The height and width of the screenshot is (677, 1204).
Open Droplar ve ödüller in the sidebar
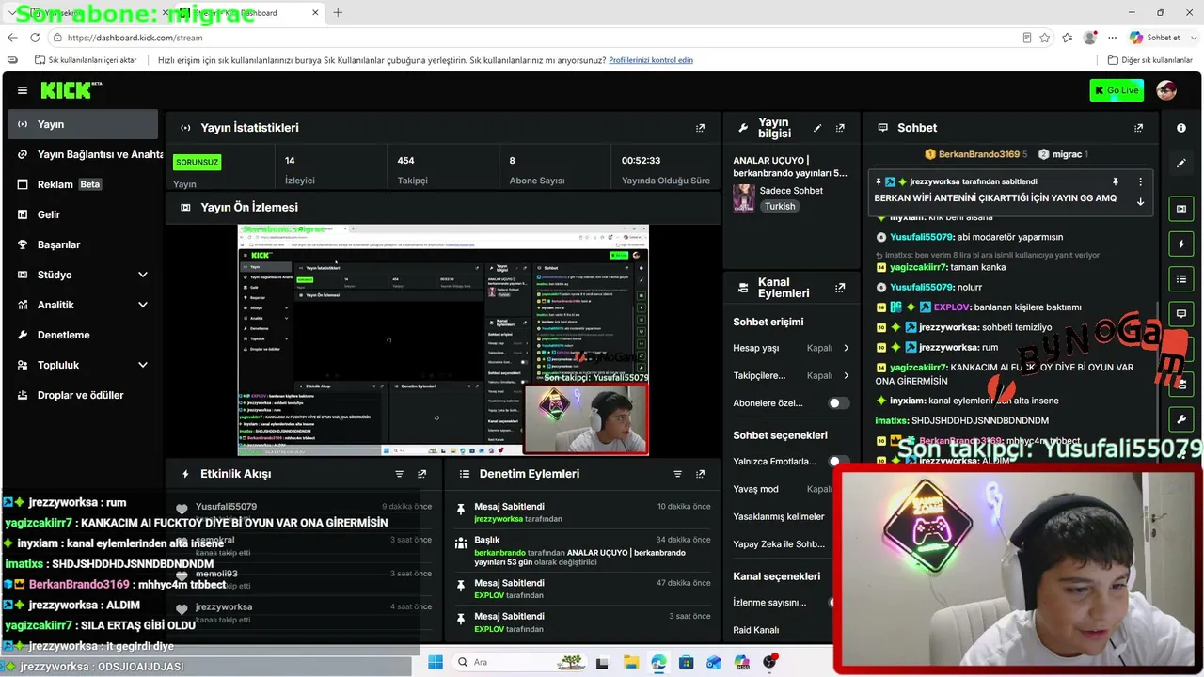(x=83, y=395)
